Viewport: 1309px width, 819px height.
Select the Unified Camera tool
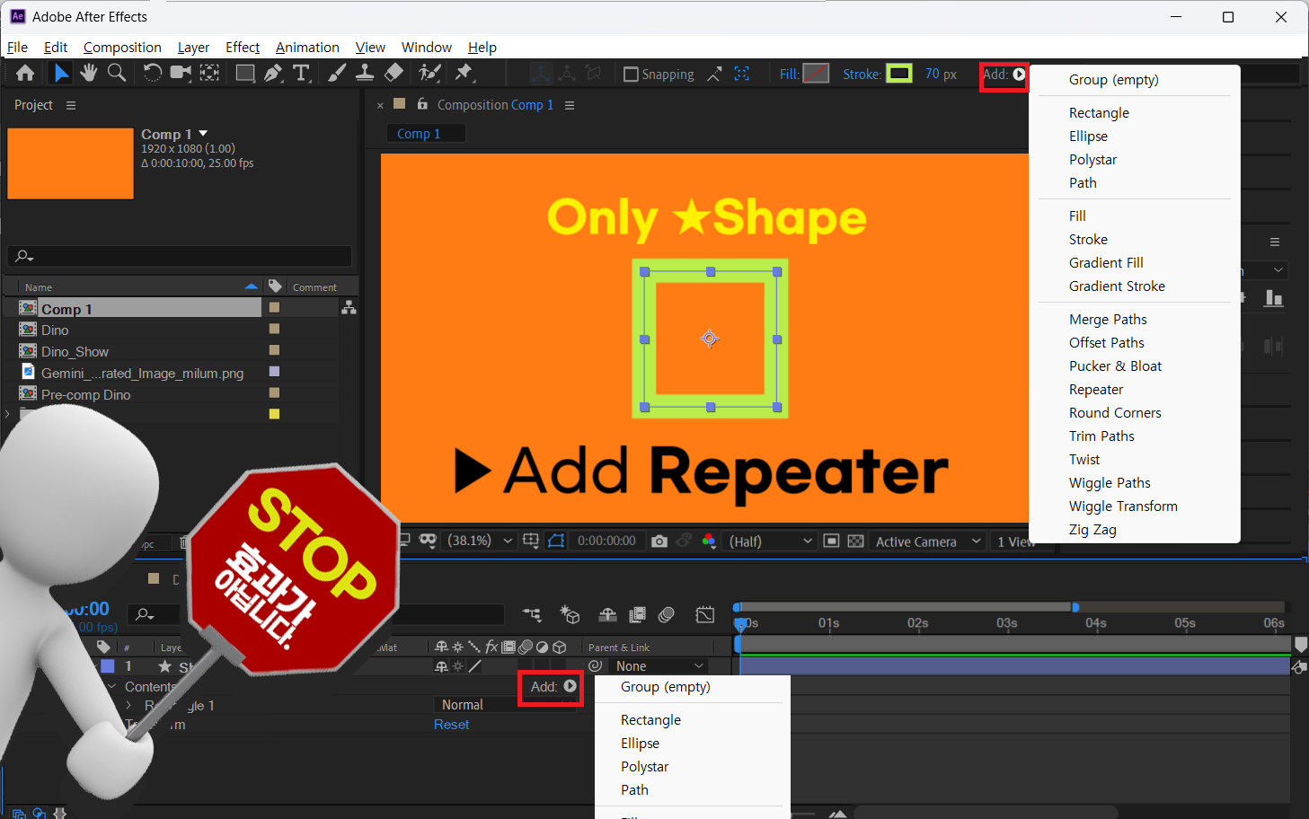[181, 74]
